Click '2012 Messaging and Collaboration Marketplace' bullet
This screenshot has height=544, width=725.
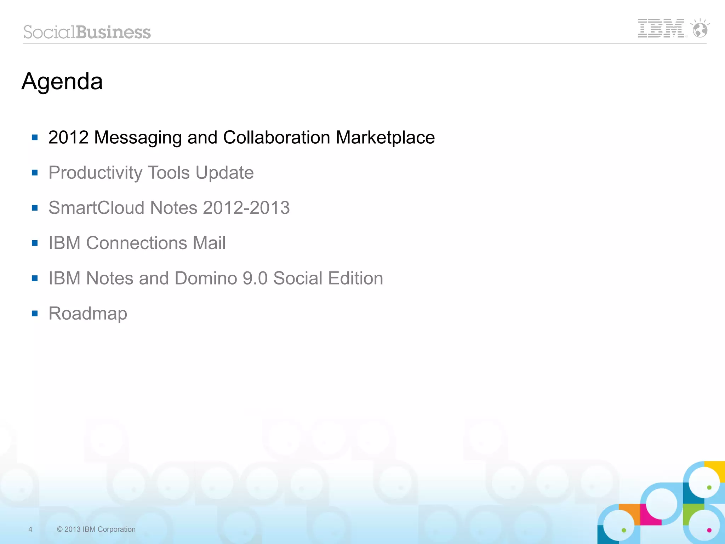241,137
